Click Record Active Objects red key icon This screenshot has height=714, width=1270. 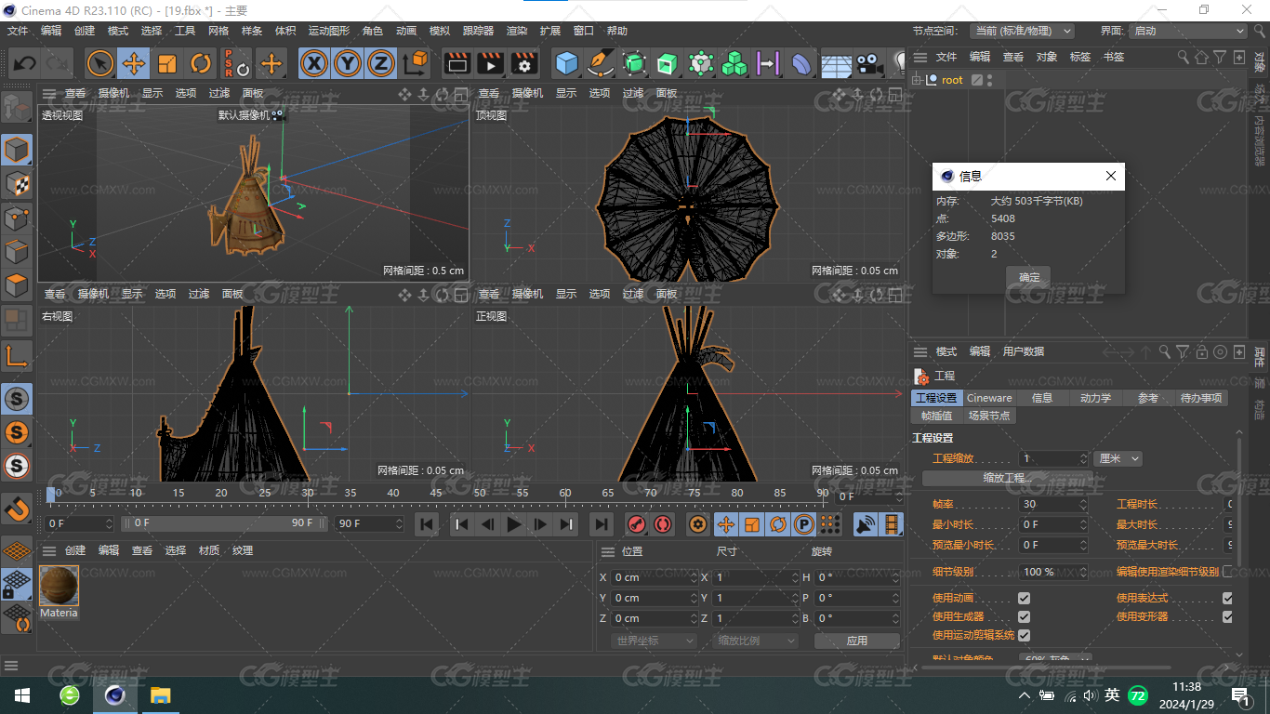[637, 524]
